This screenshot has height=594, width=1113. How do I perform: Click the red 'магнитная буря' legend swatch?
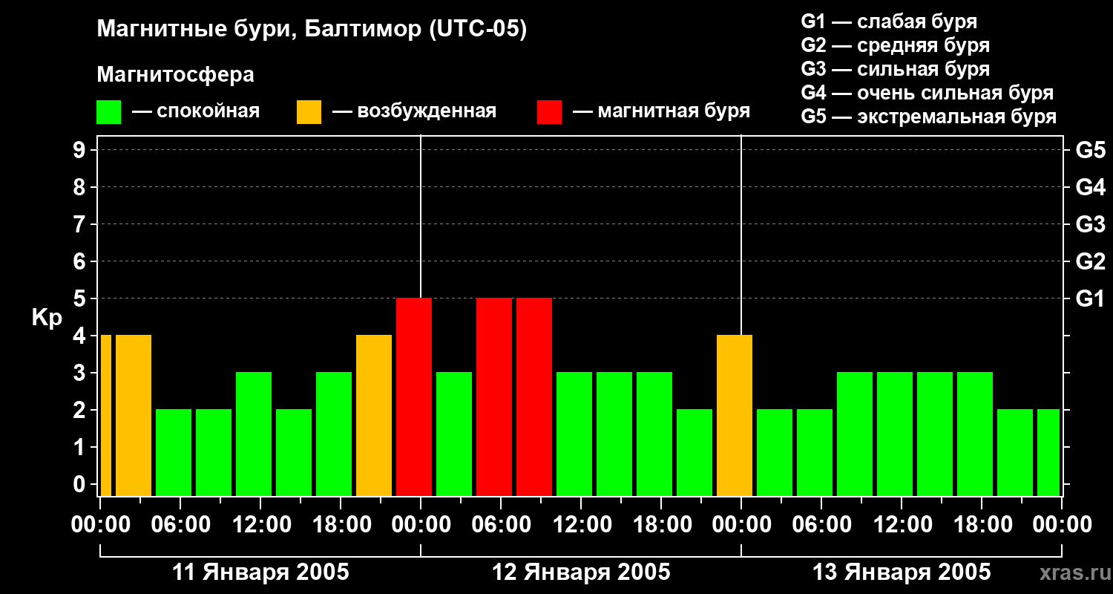(549, 112)
